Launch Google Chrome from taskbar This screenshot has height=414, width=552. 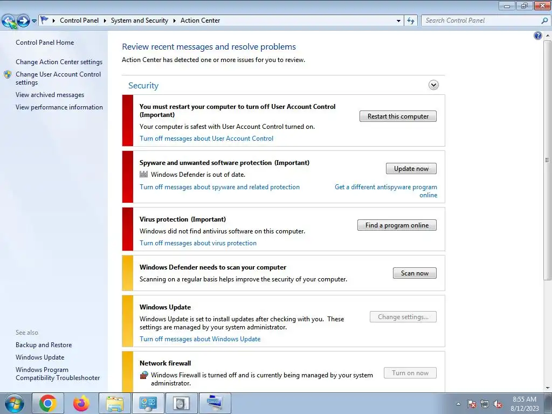tap(48, 403)
